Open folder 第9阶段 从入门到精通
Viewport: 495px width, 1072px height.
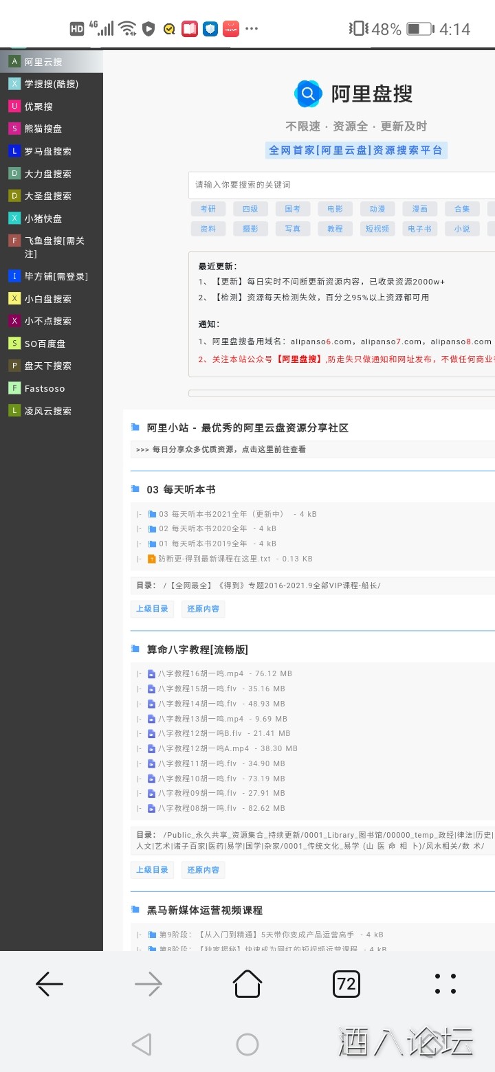[x=256, y=935]
